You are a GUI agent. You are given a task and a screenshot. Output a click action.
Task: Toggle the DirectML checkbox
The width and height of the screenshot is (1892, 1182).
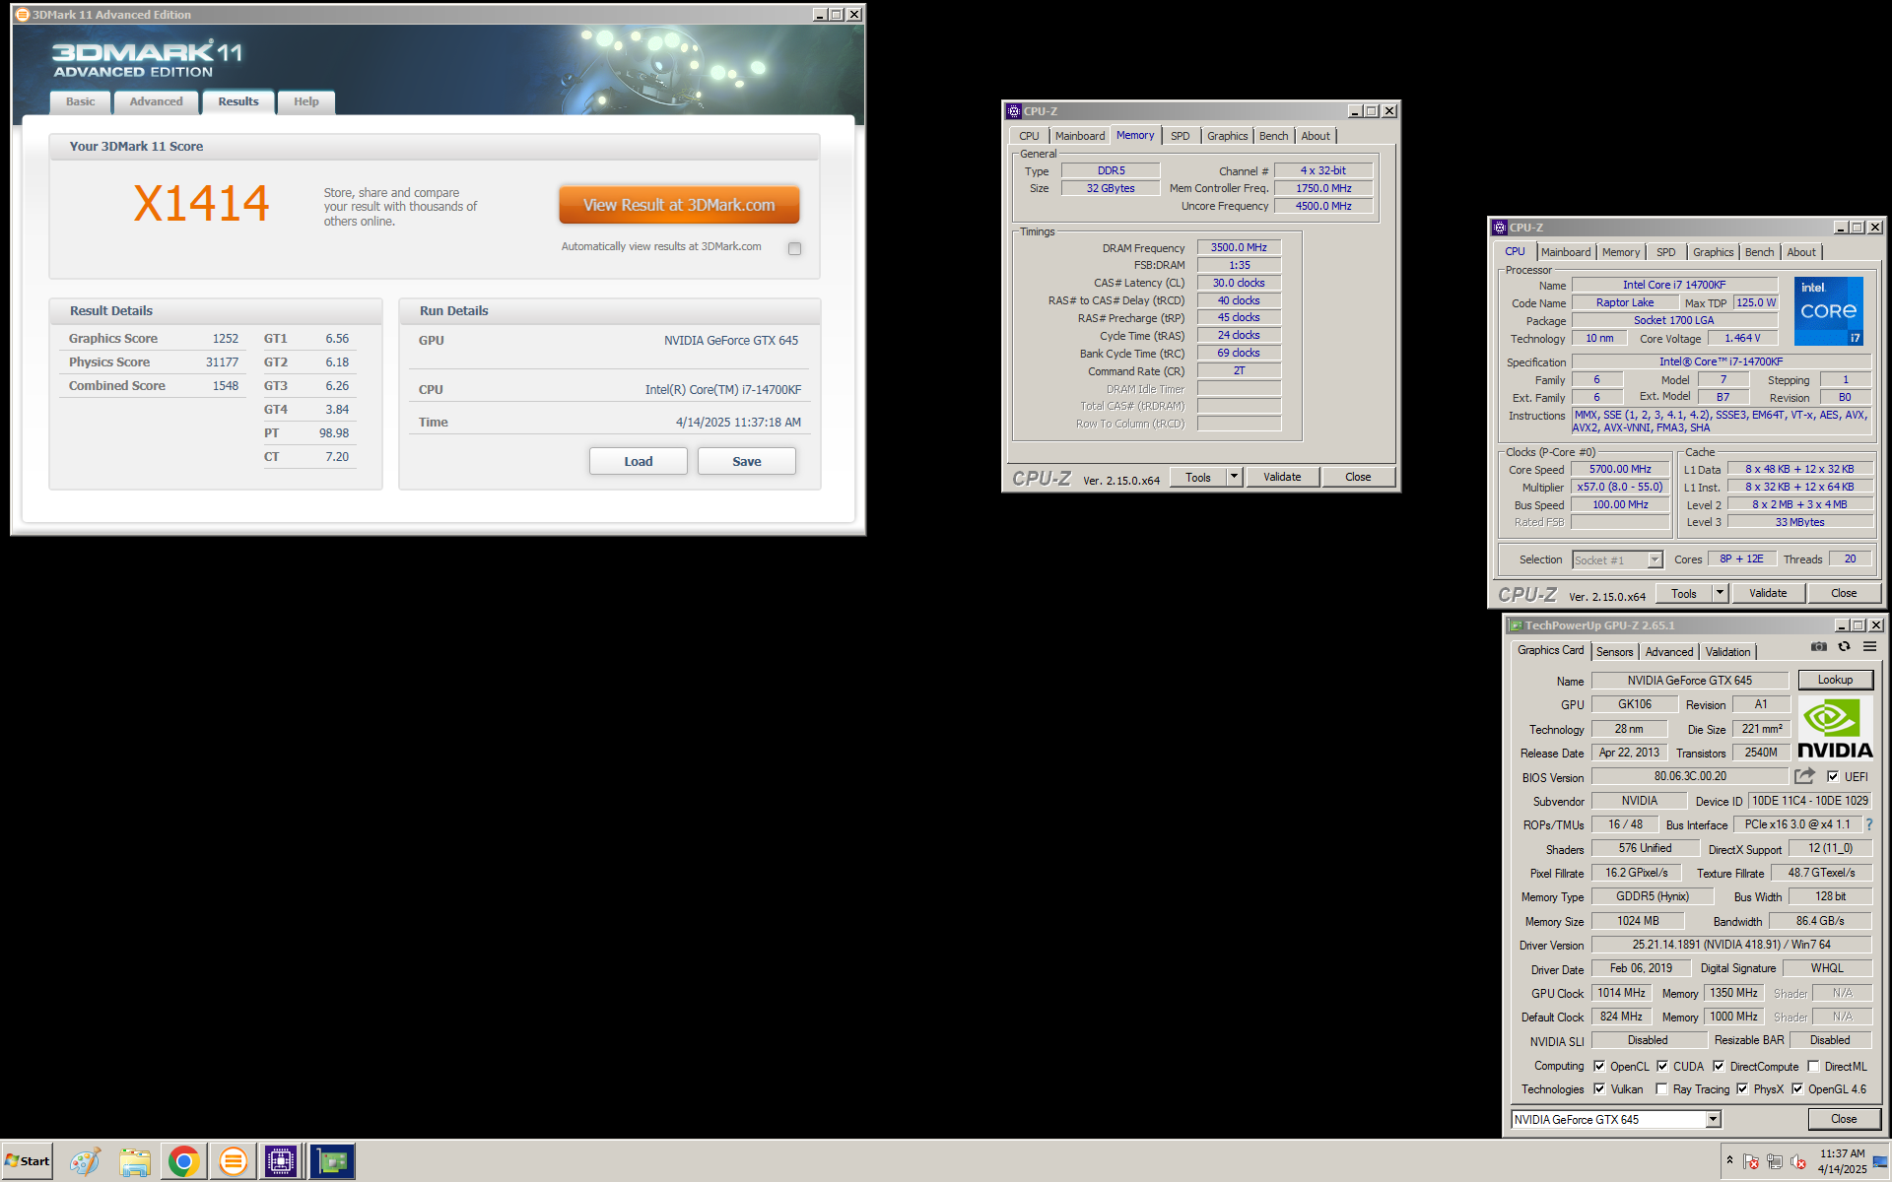[1813, 1066]
